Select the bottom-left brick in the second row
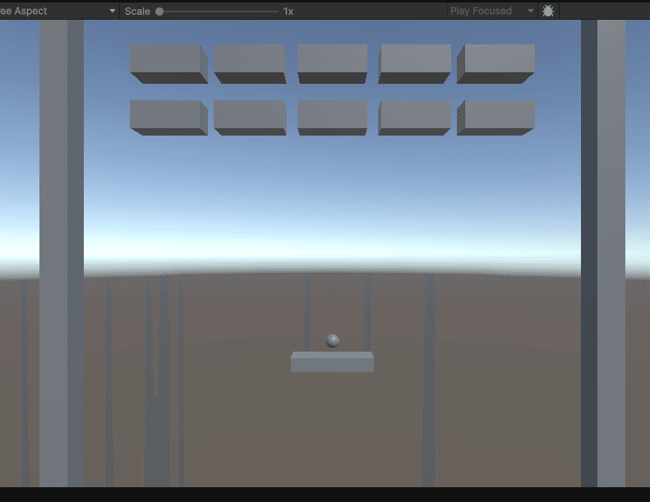Viewport: 650px width, 502px height. 168,117
